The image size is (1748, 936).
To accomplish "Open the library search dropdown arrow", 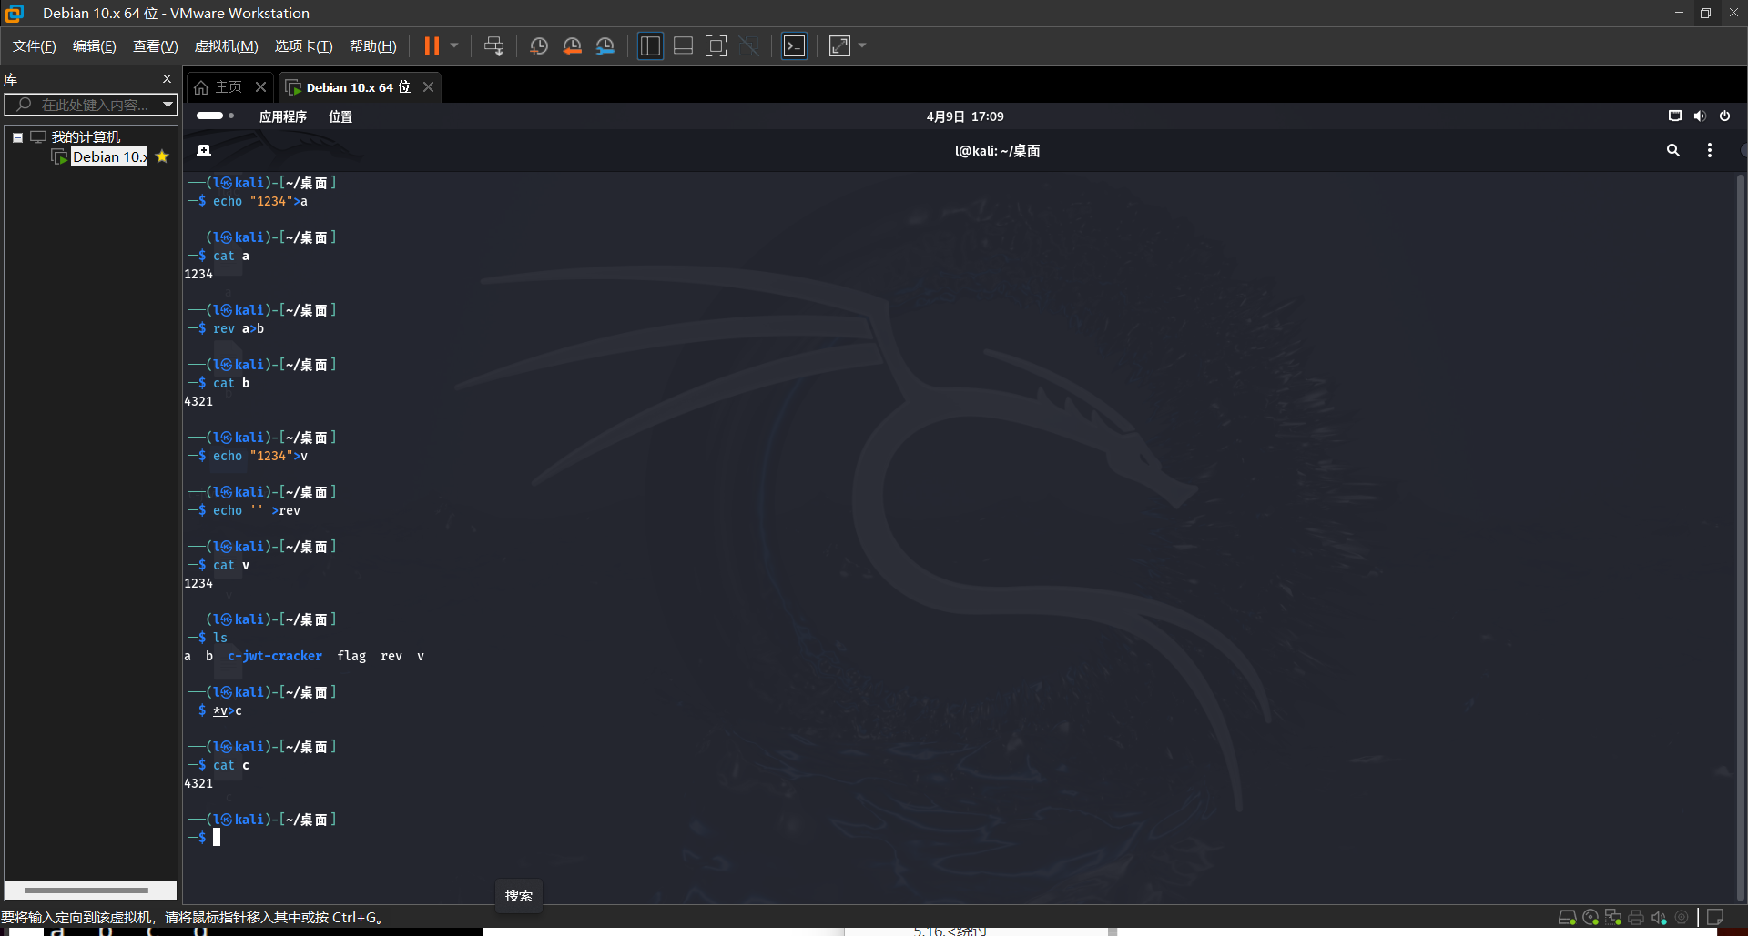I will coord(168,105).
